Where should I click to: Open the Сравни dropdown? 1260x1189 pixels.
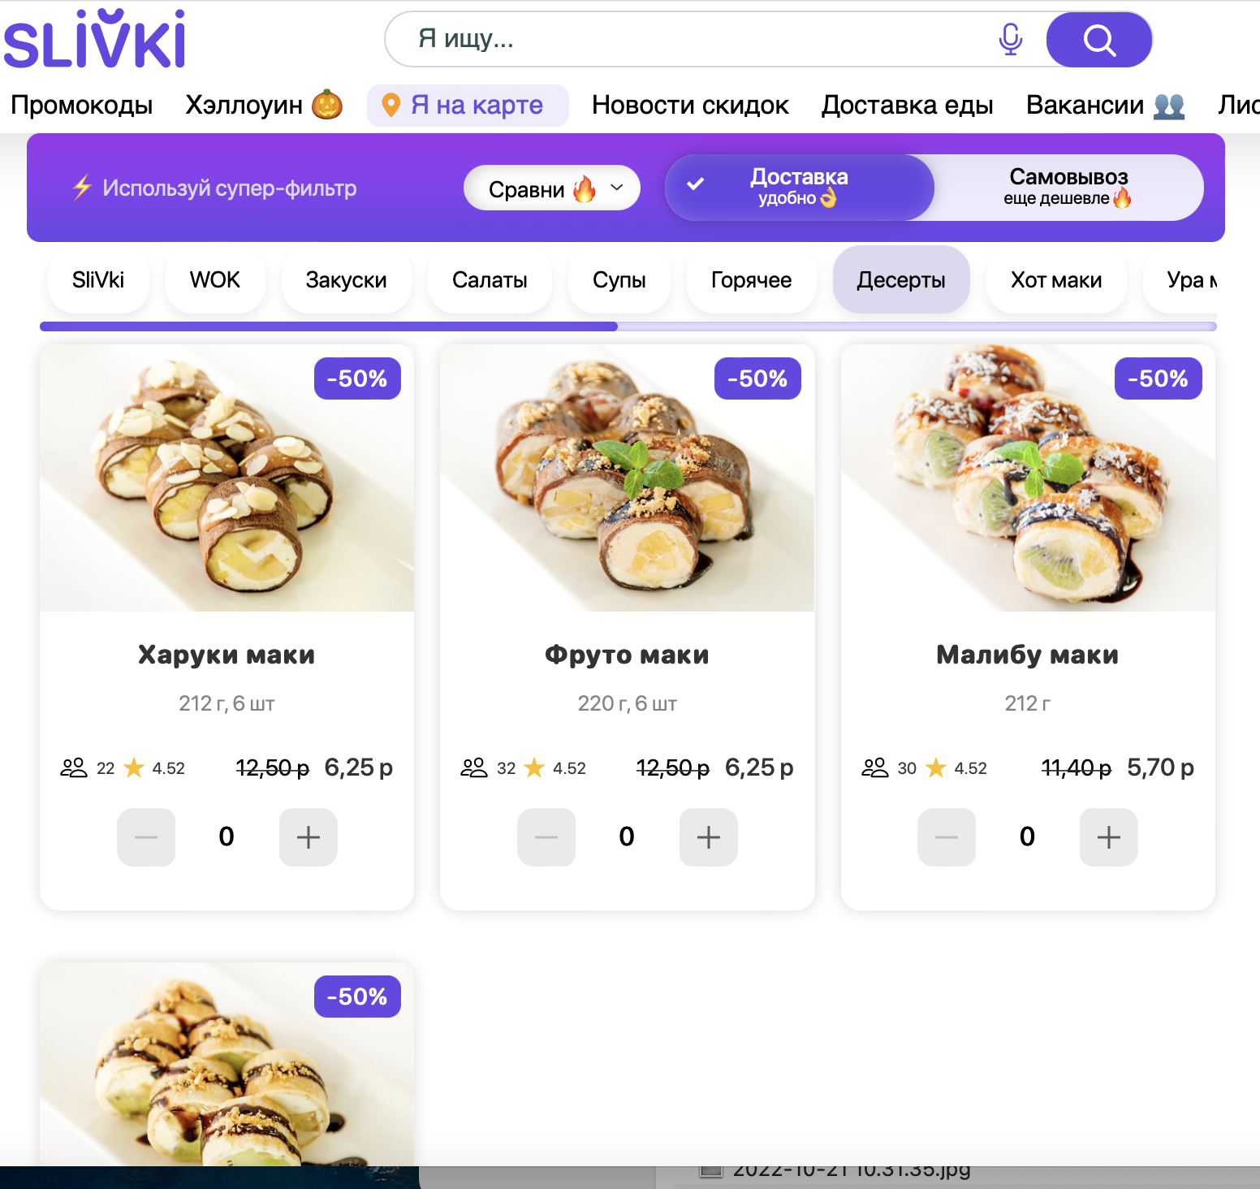tap(552, 188)
